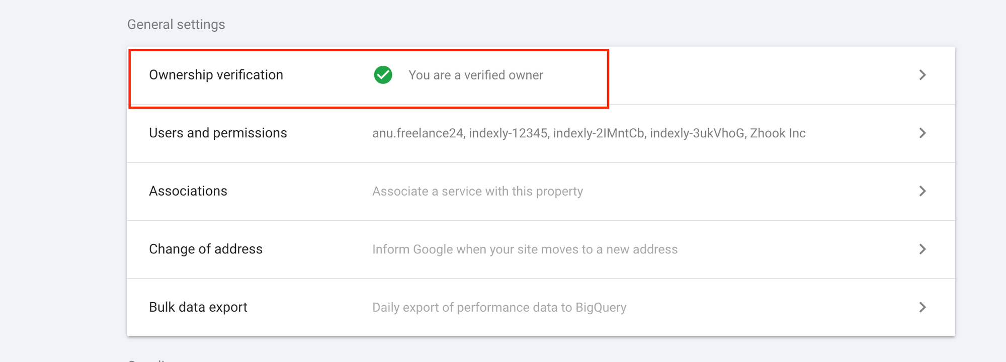Click the Bulk data export chevron
The image size is (1006, 362).
(x=923, y=307)
